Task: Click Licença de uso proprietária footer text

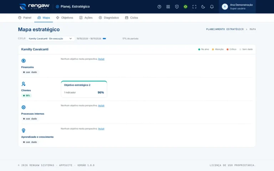Action: [233, 165]
